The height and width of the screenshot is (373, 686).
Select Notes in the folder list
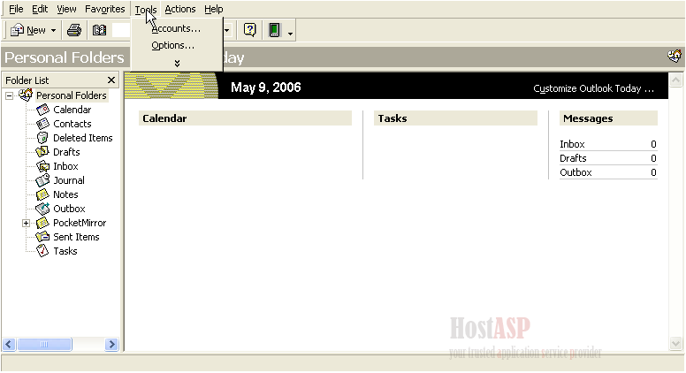pyautogui.click(x=65, y=194)
